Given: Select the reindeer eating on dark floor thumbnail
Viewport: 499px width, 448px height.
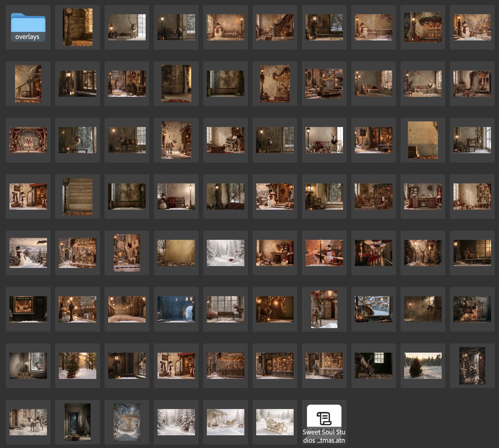Looking at the screenshot, I should (373, 366).
